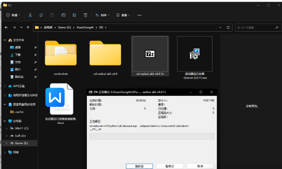Screen dimensions: 282x169
Task: Click the 7-Zip icon in dialog title
Action: pos(91,92)
